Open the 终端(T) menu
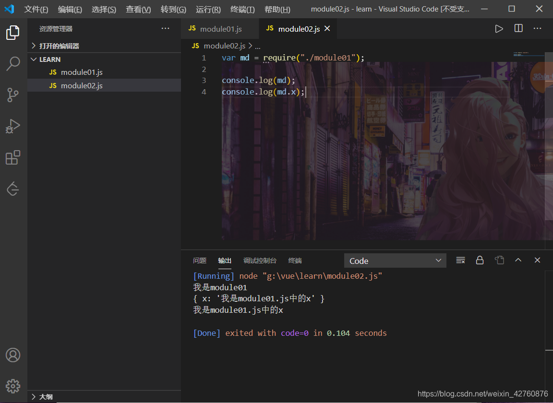553x403 pixels. coord(242,9)
